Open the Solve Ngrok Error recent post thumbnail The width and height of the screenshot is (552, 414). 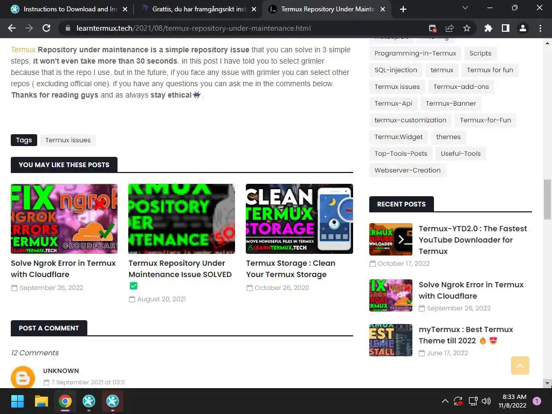(391, 295)
